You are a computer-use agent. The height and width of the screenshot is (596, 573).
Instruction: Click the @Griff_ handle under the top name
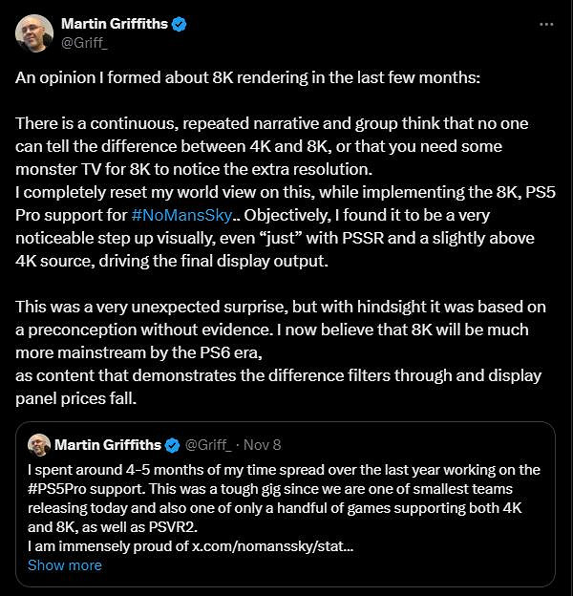[x=85, y=42]
